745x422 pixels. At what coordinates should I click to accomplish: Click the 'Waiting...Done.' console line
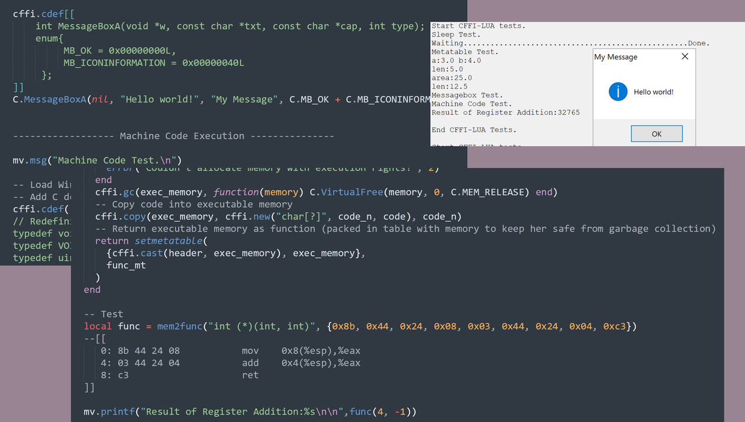(570, 43)
